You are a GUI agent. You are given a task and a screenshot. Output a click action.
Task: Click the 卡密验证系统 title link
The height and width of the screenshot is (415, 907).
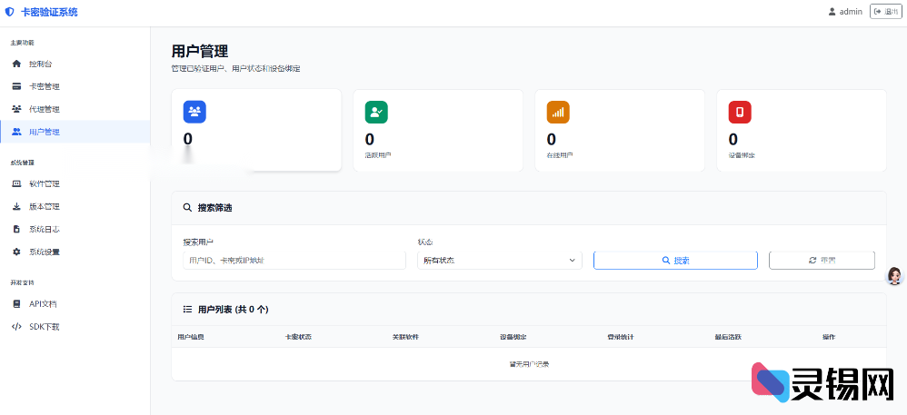[48, 12]
